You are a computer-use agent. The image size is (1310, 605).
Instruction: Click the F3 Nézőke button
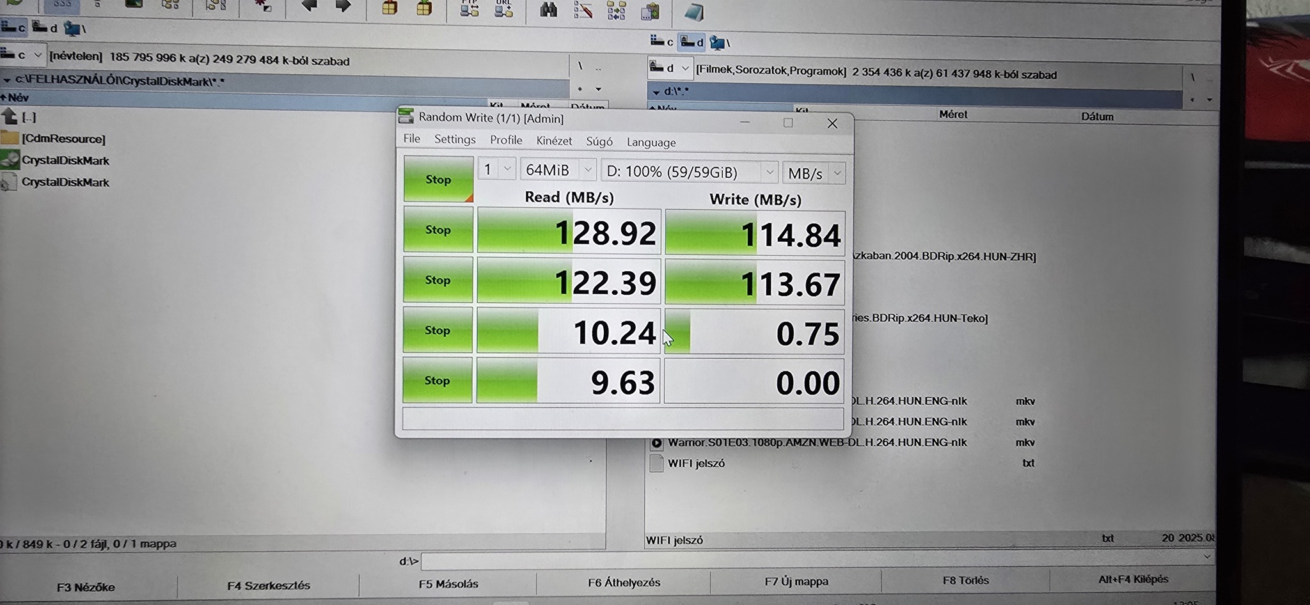click(86, 586)
